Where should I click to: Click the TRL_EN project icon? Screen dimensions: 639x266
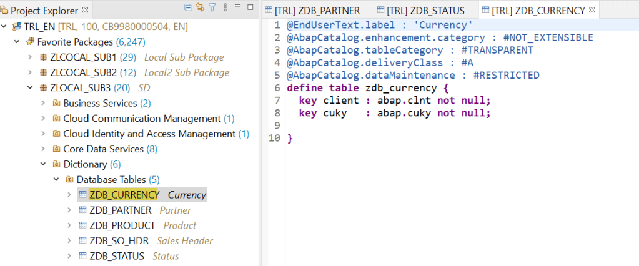tap(17, 27)
